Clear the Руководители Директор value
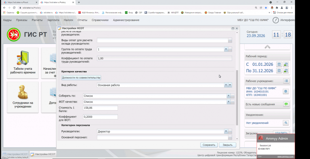This screenshot has height=159, width=310. [x=226, y=131]
